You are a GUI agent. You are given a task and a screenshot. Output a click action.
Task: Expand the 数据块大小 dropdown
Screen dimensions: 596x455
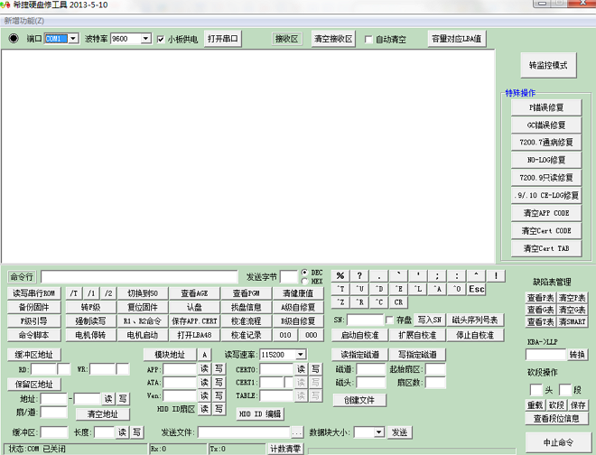[x=378, y=432]
